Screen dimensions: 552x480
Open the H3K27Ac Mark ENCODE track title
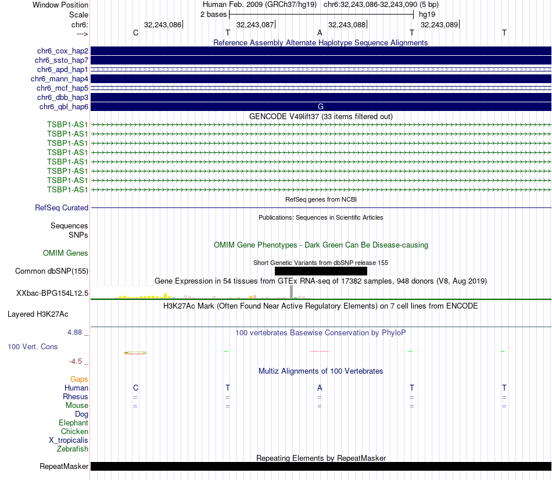coord(321,306)
